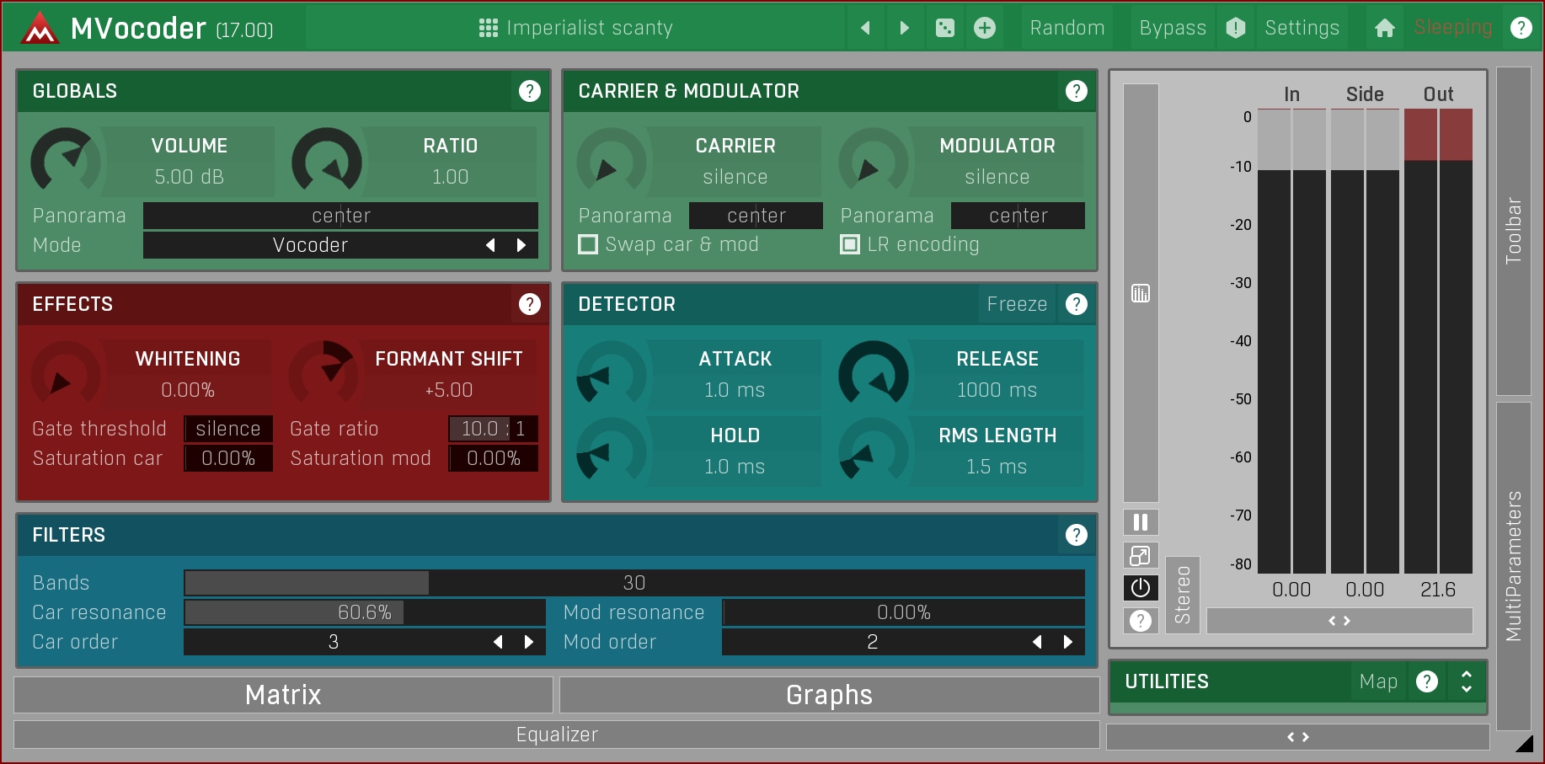Click the Bypass button

1172,28
